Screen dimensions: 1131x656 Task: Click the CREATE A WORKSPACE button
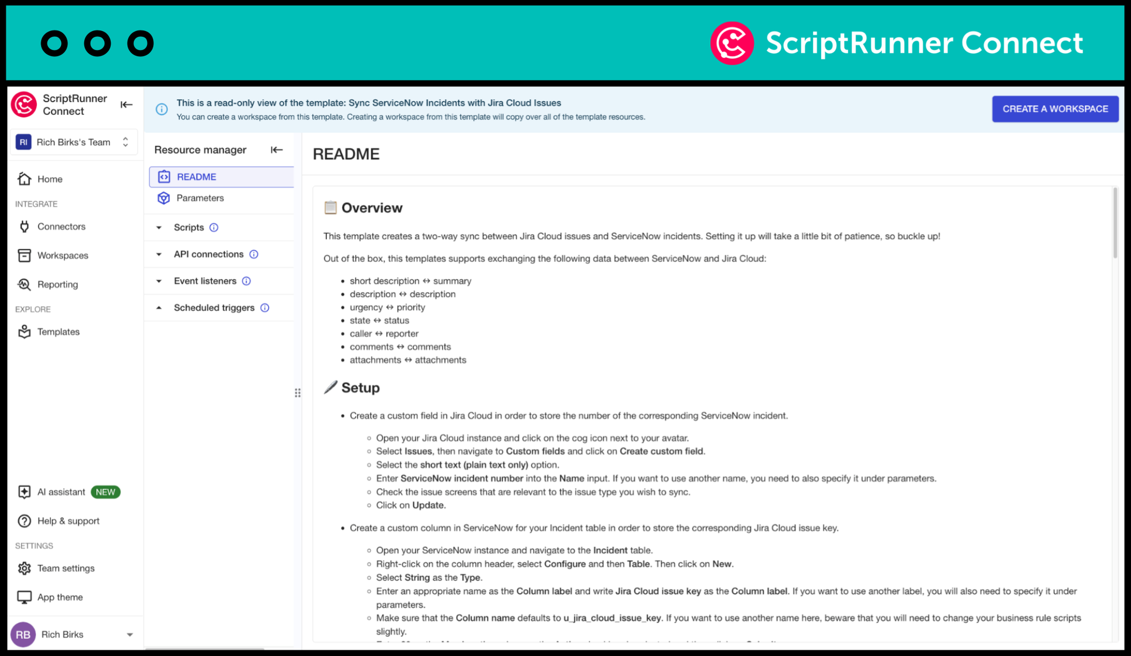click(x=1055, y=108)
